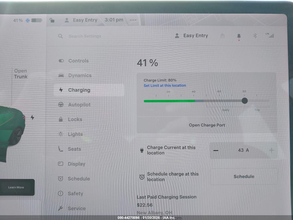293x220 pixels.
Task: Tap the Display screen icon
Action: click(61, 164)
